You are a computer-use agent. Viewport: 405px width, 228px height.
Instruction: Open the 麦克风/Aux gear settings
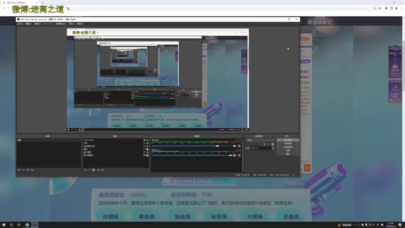tap(239, 156)
